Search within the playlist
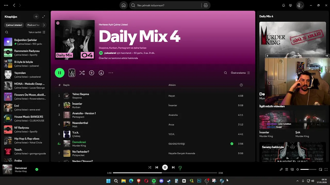The width and height of the screenshot is (330, 185). (x=225, y=73)
